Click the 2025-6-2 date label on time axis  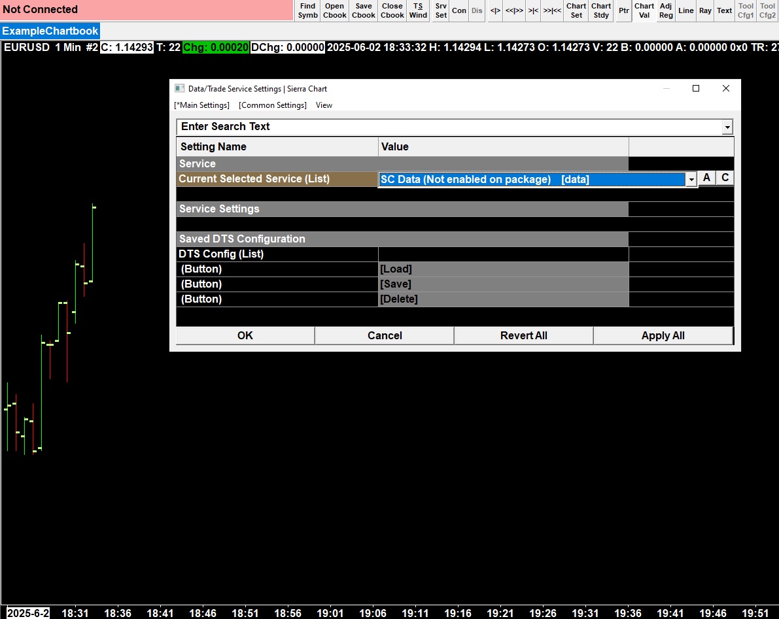coord(28,613)
